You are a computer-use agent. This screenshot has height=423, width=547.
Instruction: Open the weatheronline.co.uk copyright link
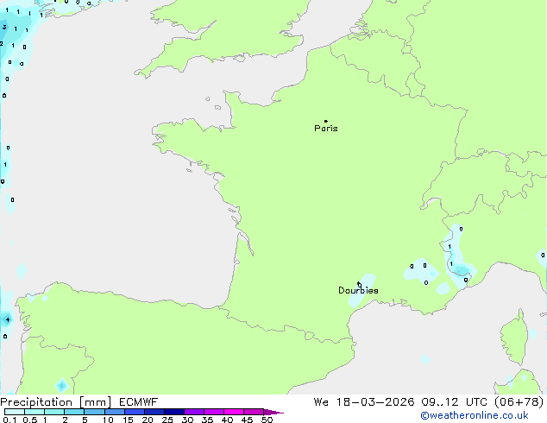475,415
